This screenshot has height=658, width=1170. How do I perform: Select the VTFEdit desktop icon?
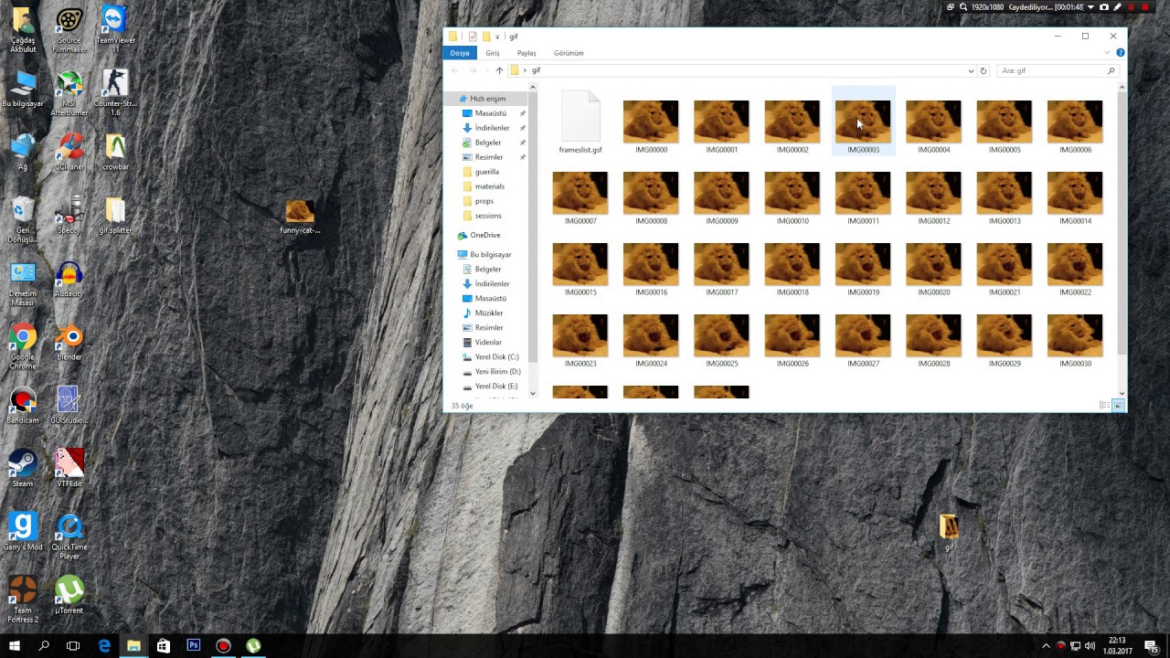[x=69, y=469]
